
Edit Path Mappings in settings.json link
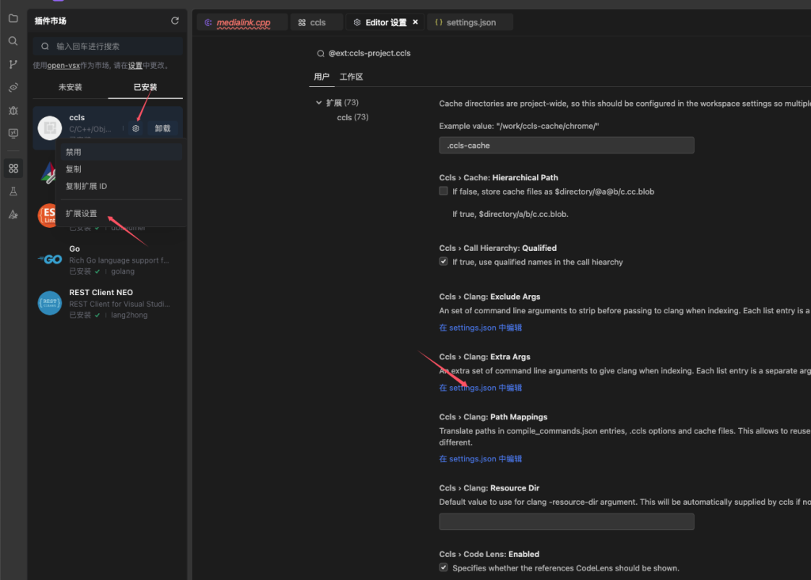481,459
